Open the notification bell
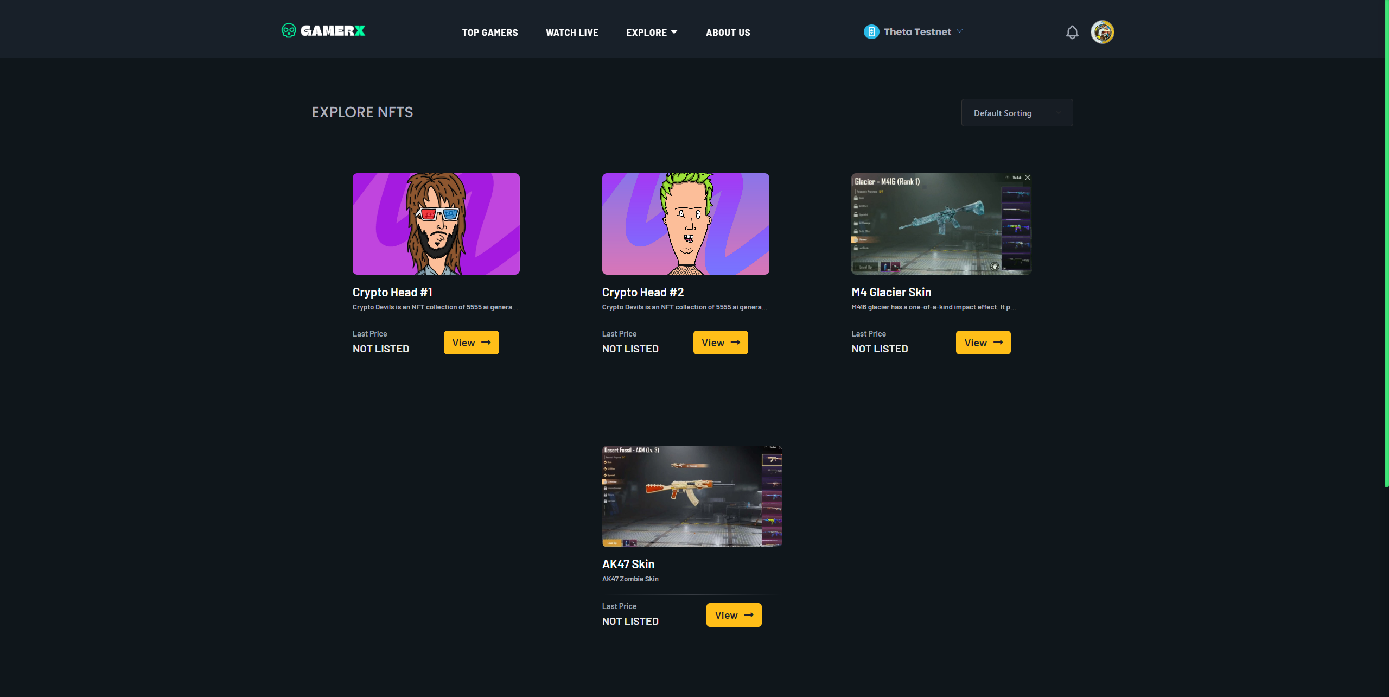This screenshot has width=1389, height=697. 1072,32
